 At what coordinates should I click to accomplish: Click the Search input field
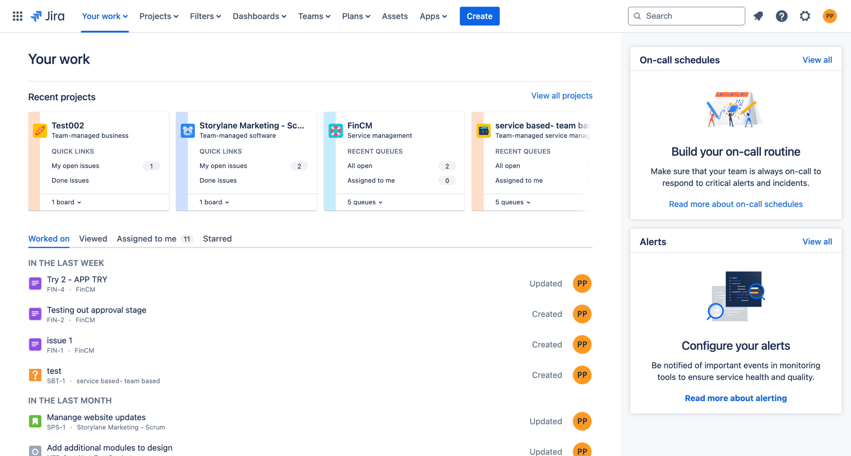click(x=691, y=16)
